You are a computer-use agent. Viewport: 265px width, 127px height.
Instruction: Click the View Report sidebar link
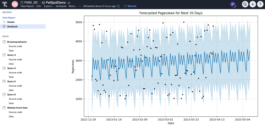[x=9, y=18]
